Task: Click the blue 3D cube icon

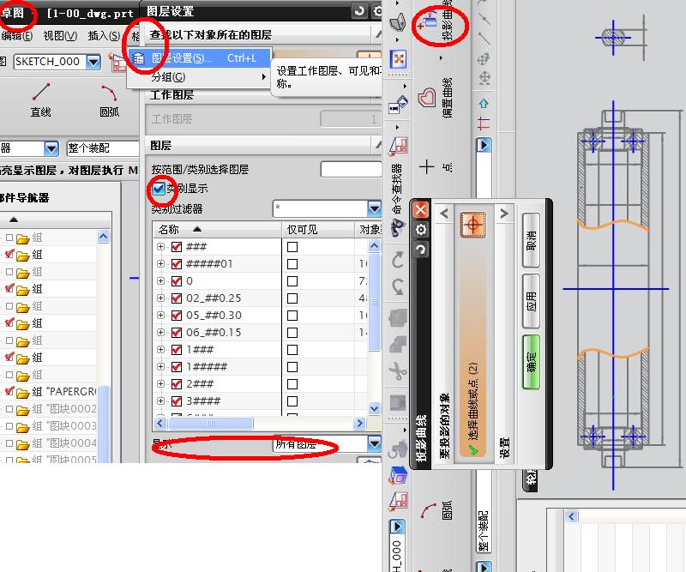Action: pos(398,476)
